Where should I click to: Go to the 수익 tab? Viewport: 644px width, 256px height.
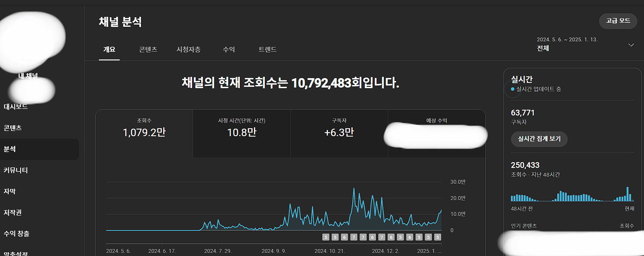(x=229, y=49)
